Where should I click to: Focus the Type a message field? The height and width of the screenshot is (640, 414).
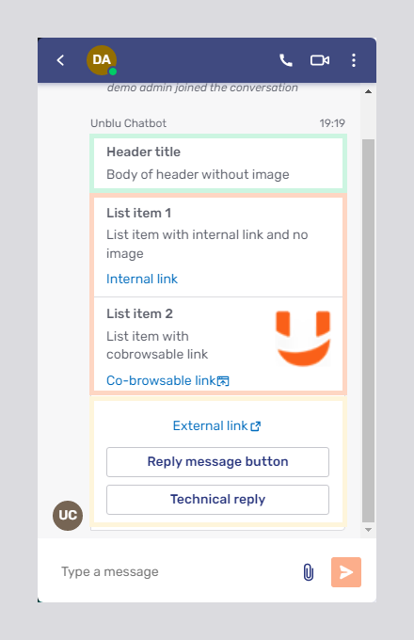[x=175, y=572]
